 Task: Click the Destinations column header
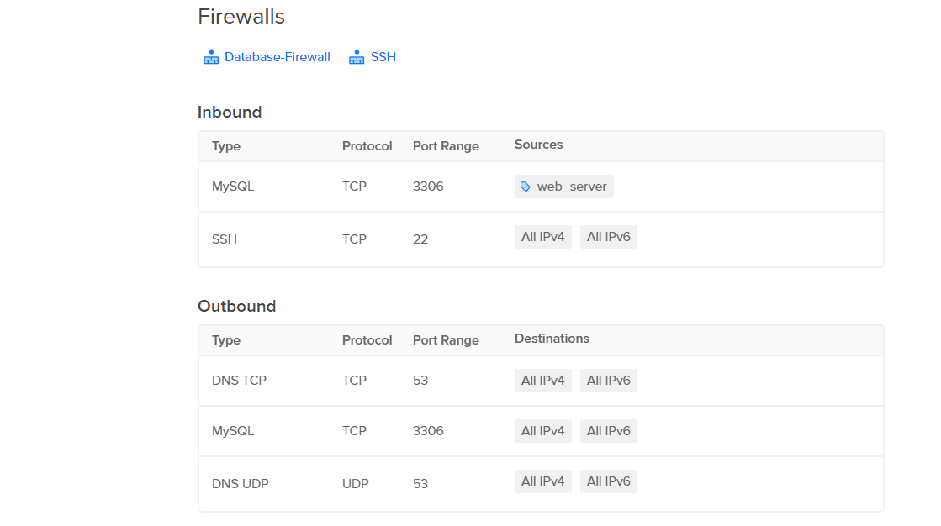(552, 339)
